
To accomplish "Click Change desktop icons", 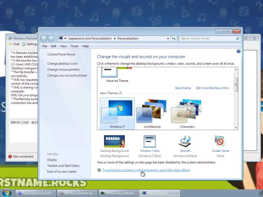I will (62, 64).
